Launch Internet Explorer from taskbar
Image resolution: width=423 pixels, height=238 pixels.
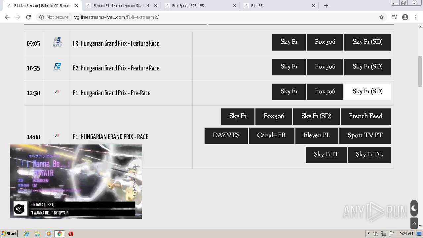[x=26, y=234]
